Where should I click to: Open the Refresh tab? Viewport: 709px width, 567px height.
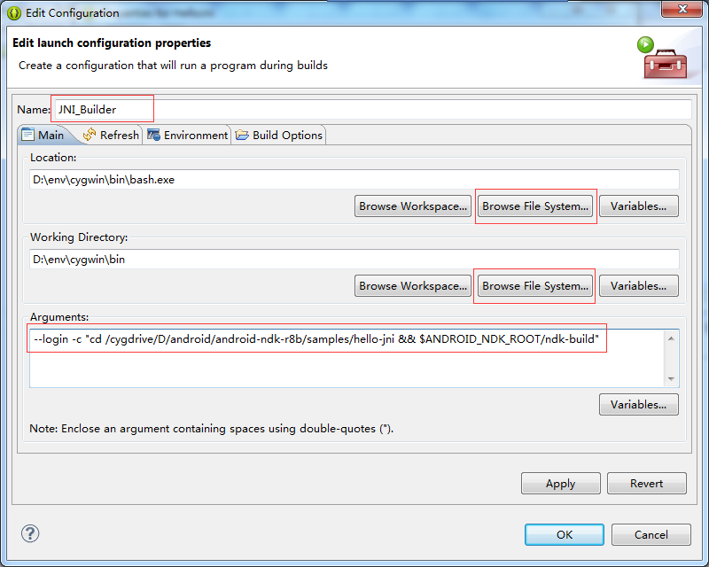[x=112, y=135]
